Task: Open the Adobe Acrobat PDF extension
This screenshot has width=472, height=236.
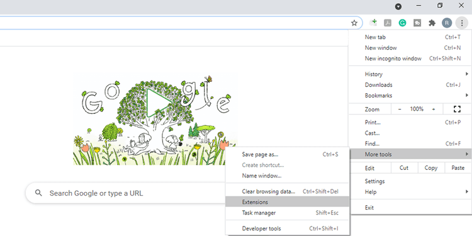Action: (x=388, y=23)
